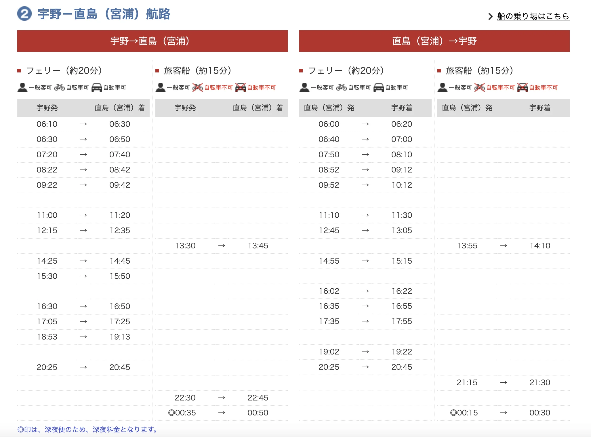The image size is (591, 437).
Task: Click the 19:02 直島発 ferry time
Action: coord(329,352)
